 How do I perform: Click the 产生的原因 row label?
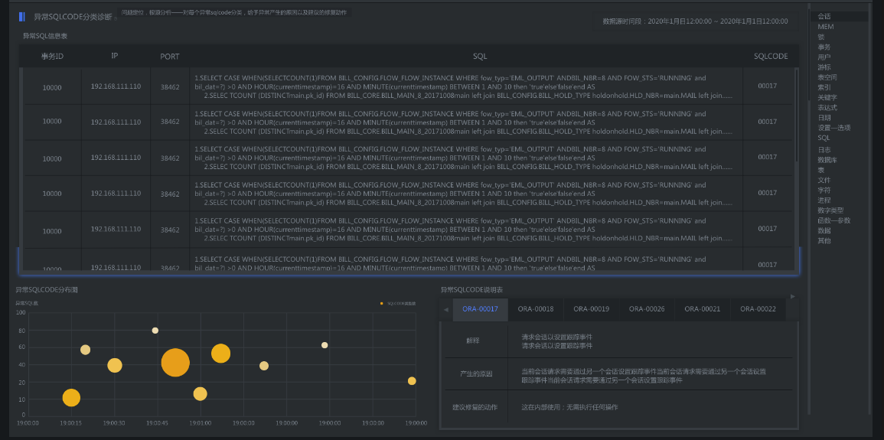(475, 374)
